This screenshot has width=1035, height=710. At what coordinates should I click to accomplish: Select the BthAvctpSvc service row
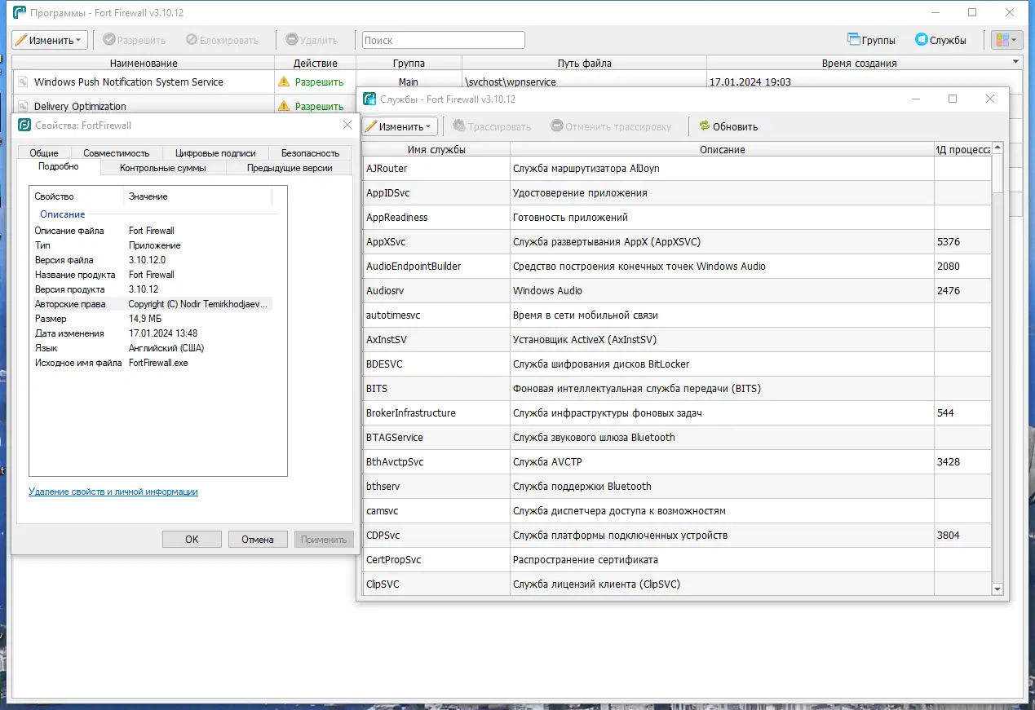[677, 462]
